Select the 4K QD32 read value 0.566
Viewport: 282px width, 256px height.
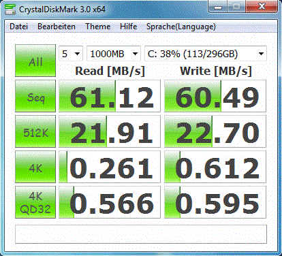(x=110, y=202)
